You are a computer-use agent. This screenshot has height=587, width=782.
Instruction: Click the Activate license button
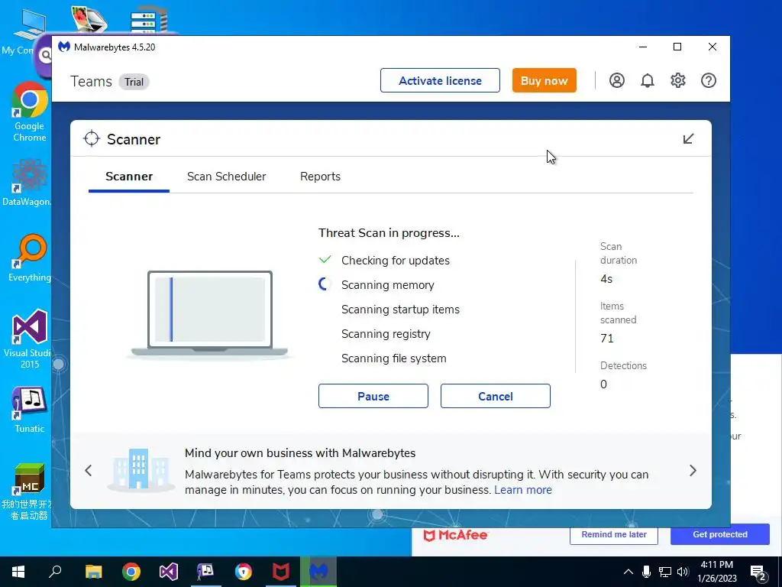(440, 80)
